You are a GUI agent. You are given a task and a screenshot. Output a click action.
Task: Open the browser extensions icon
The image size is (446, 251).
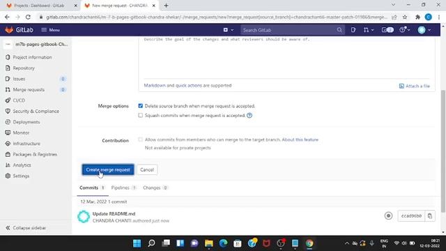coord(417,17)
